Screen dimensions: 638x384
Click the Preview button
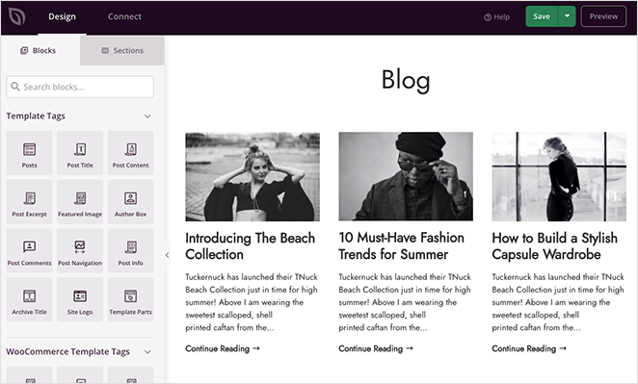pyautogui.click(x=603, y=16)
